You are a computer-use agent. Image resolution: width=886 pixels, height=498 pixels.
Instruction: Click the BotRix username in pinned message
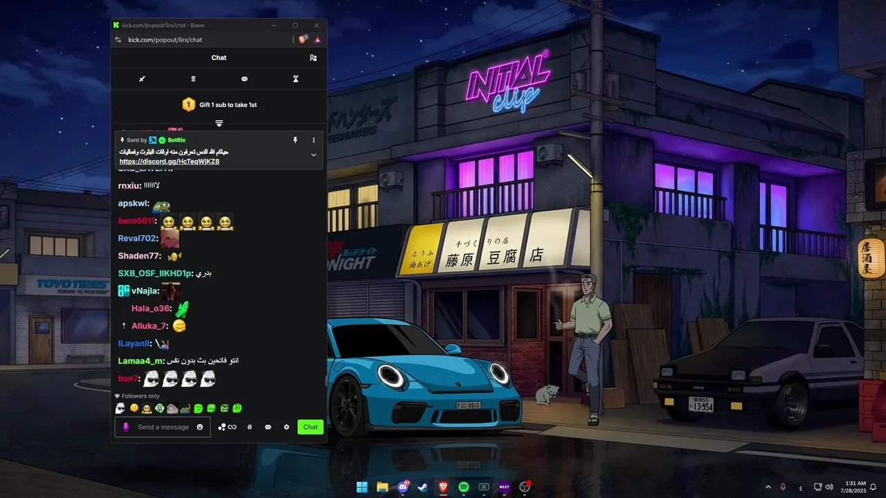click(177, 140)
